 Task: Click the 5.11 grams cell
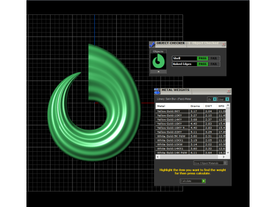tap(196, 132)
